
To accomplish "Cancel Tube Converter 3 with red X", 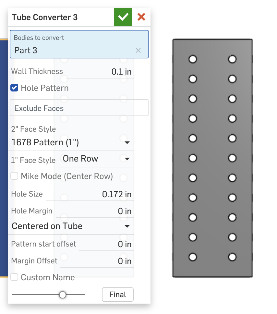I will 141,17.
